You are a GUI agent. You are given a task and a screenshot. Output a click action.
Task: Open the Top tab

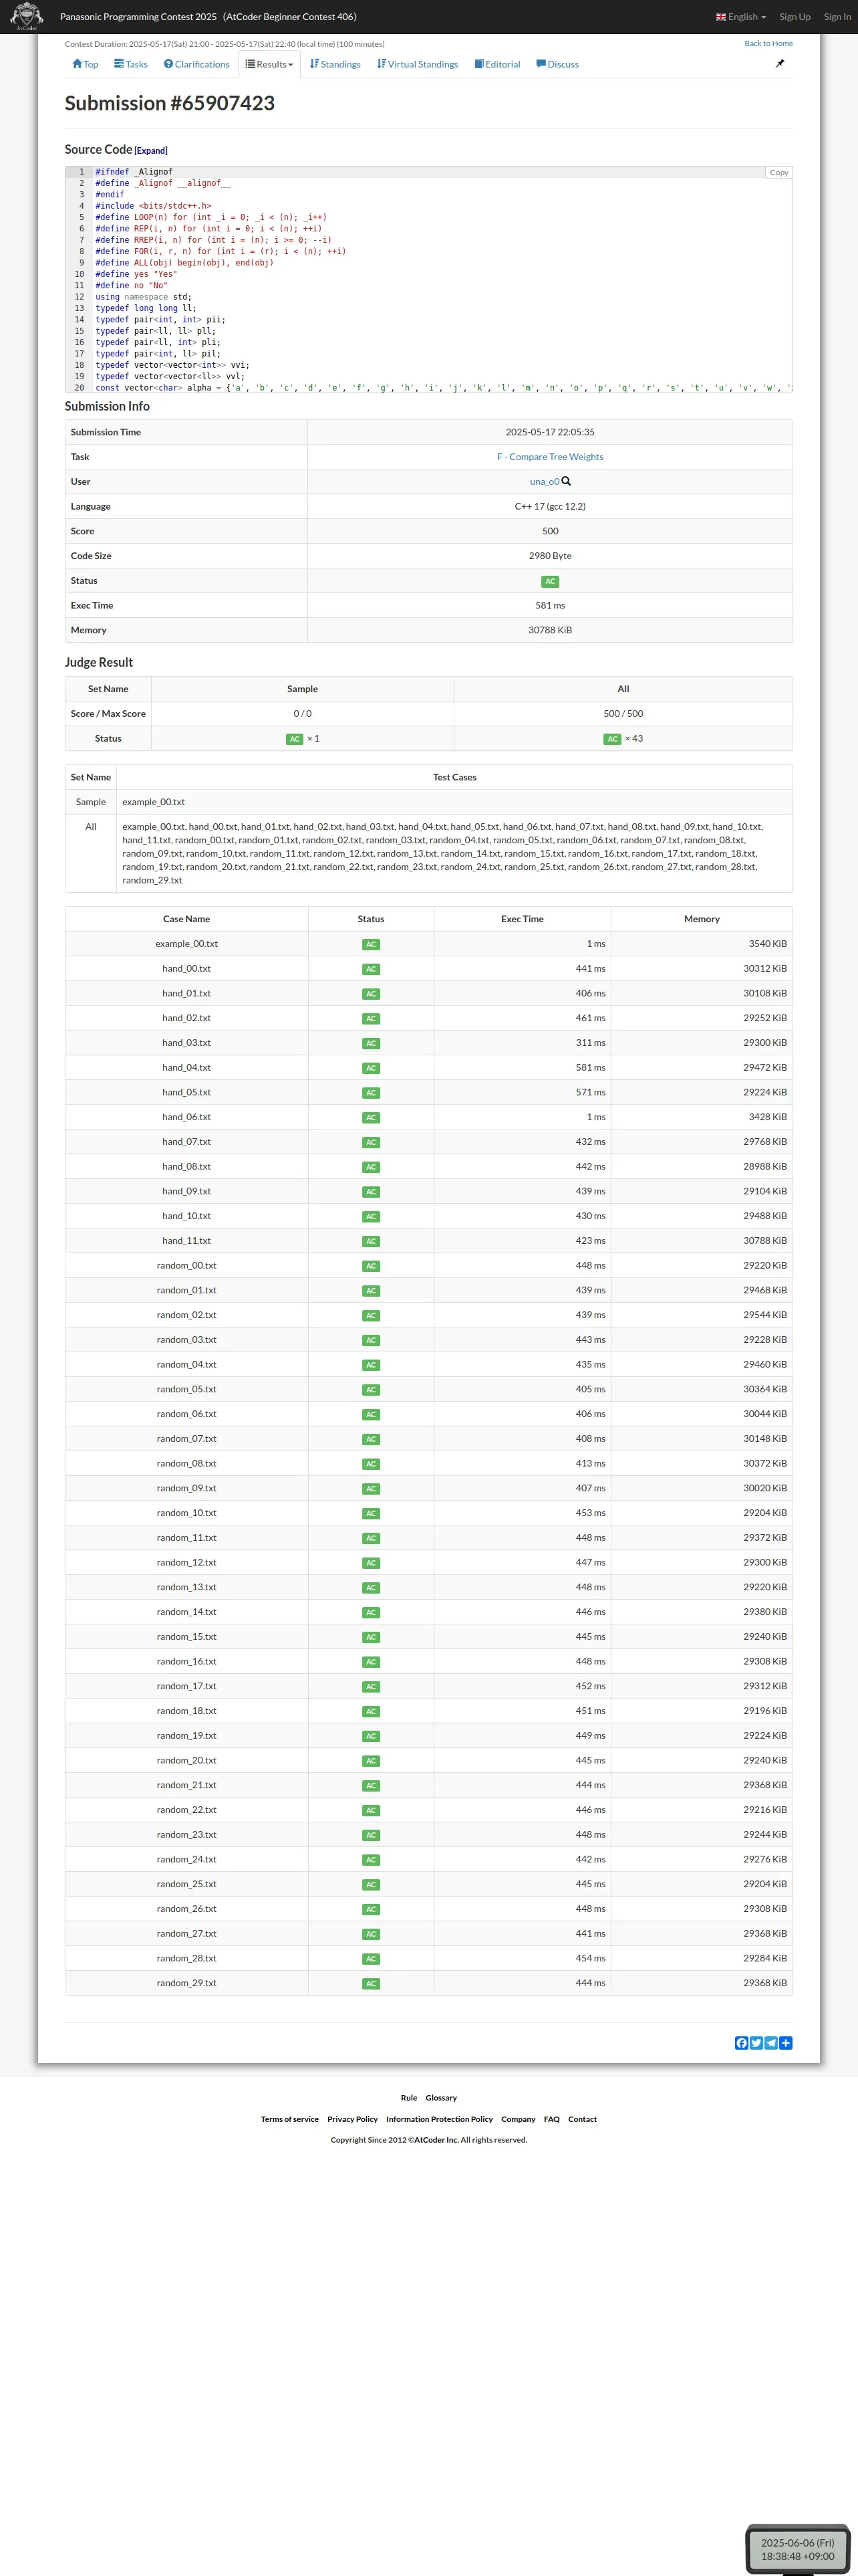click(85, 64)
